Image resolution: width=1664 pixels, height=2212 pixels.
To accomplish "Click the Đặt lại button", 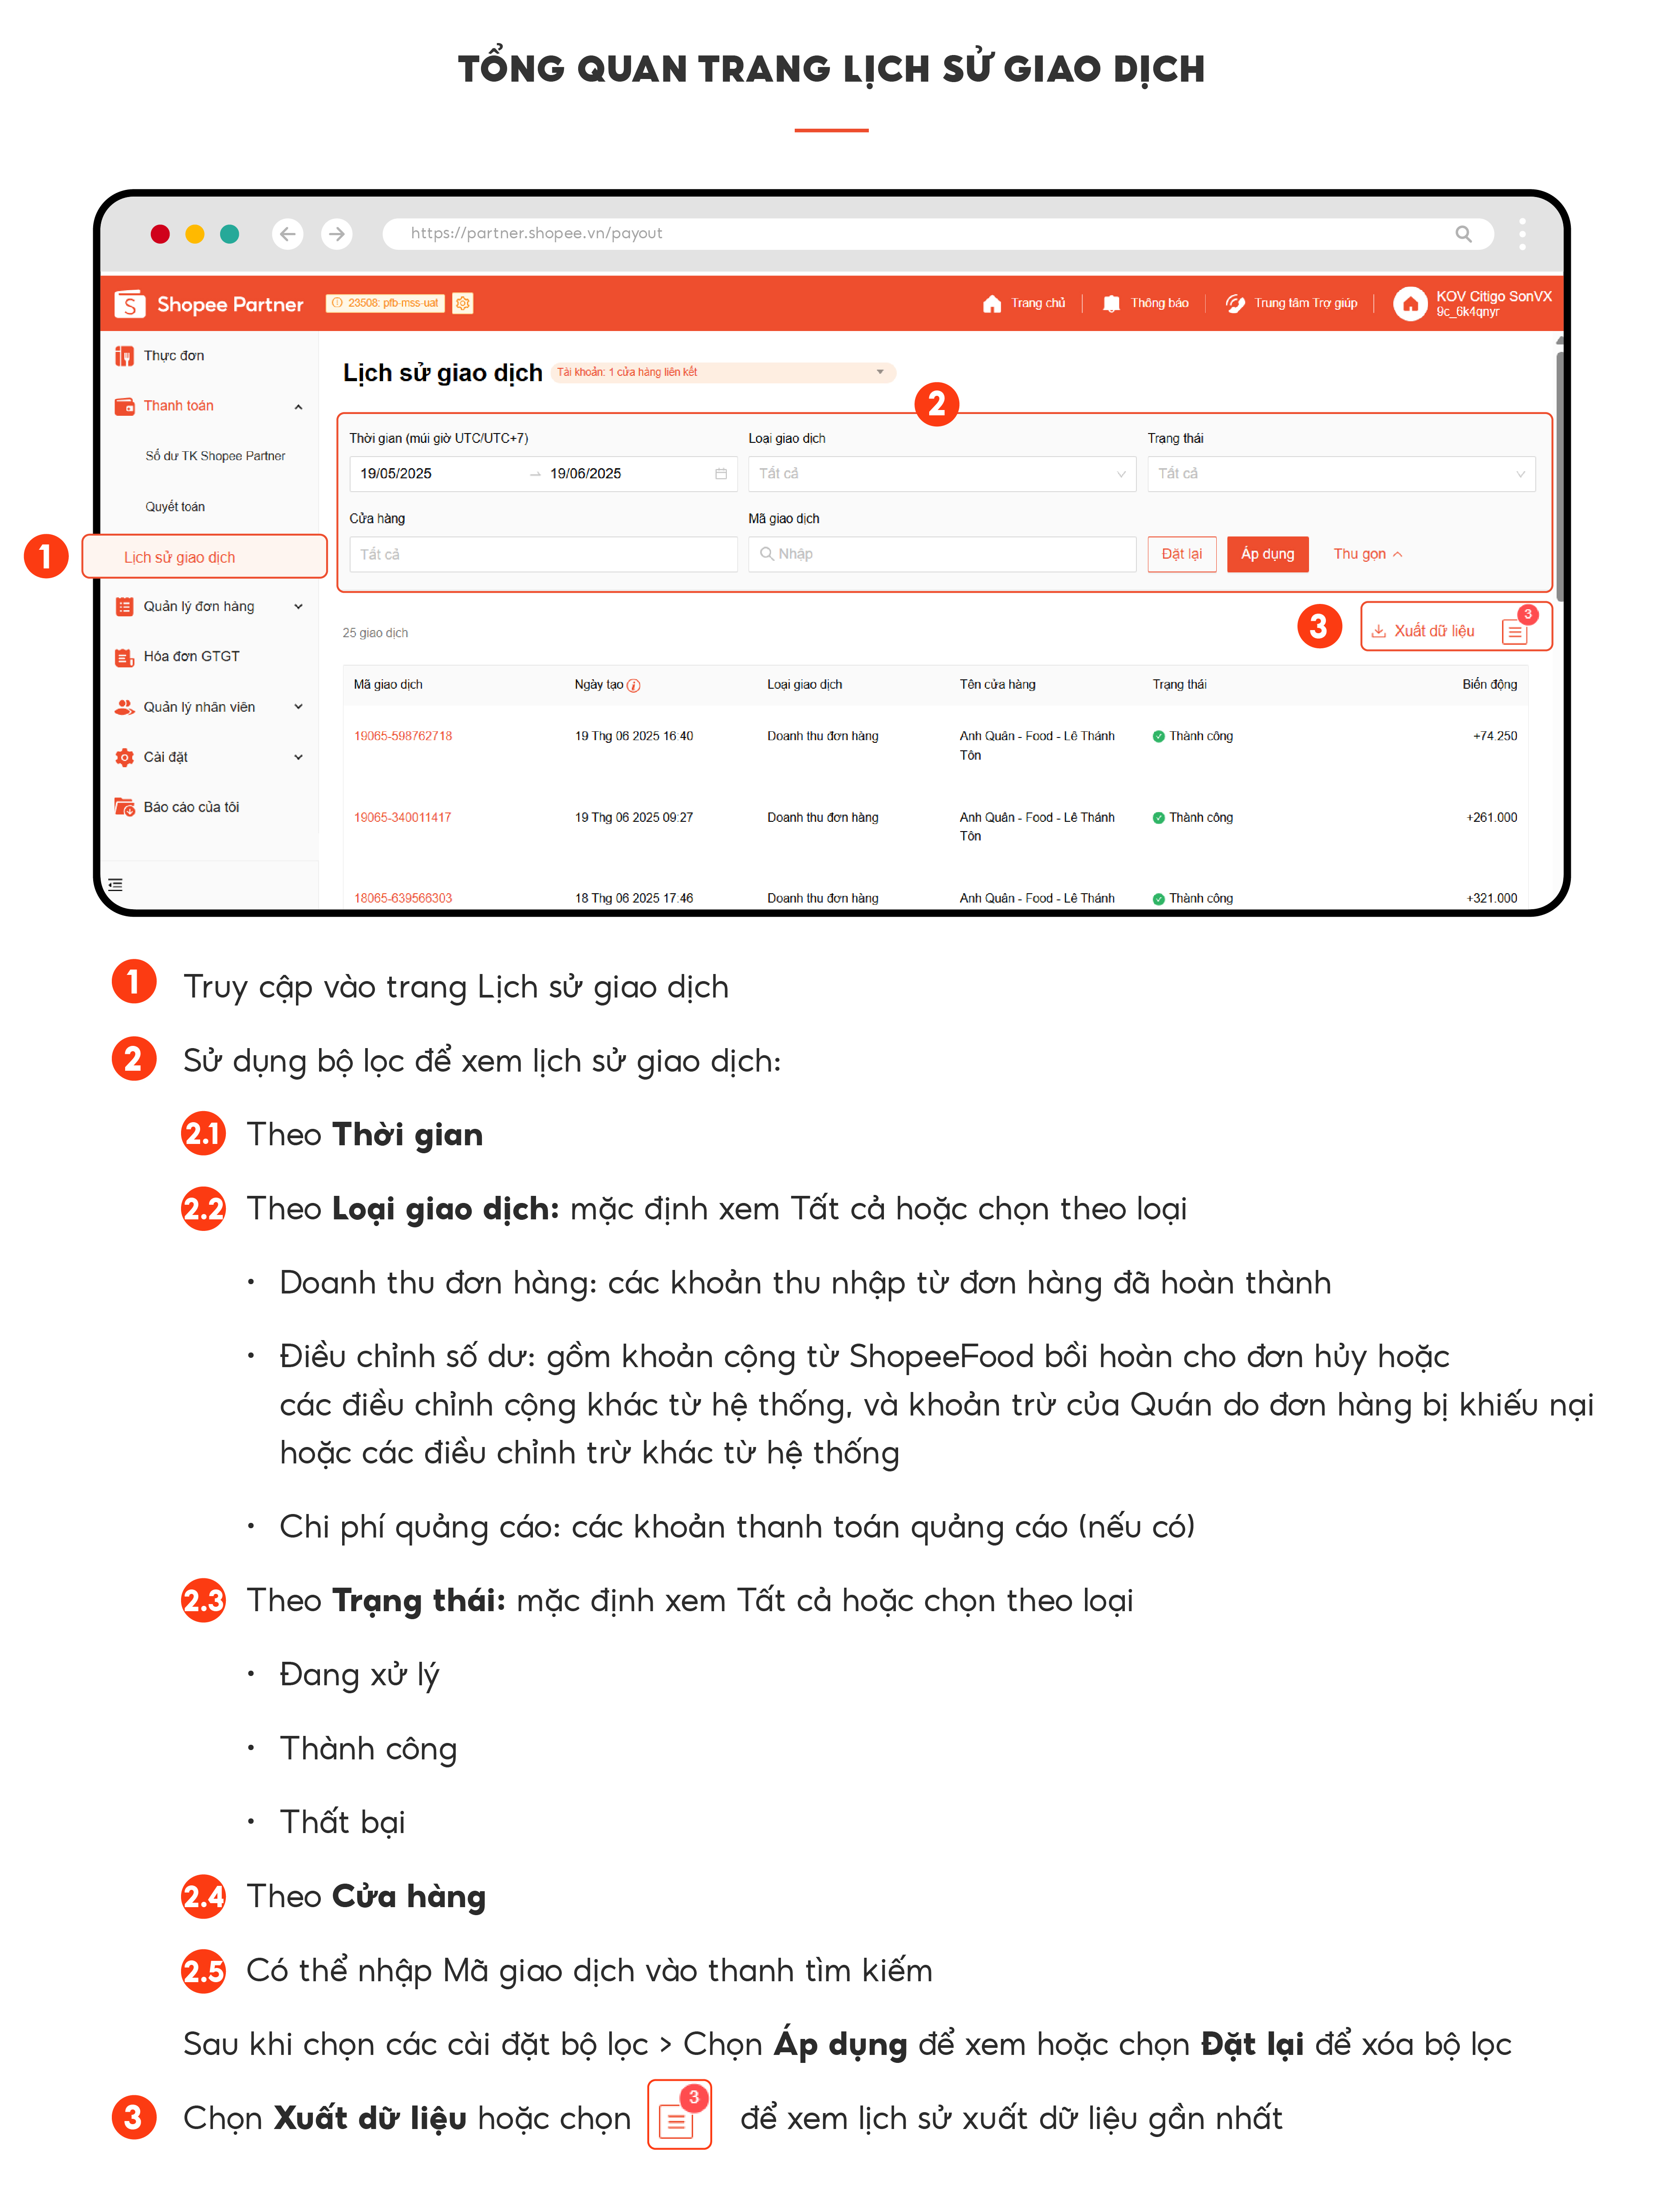I will click(x=1181, y=554).
